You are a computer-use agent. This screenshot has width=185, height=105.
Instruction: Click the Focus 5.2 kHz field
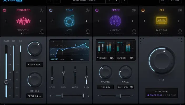(x=34, y=96)
